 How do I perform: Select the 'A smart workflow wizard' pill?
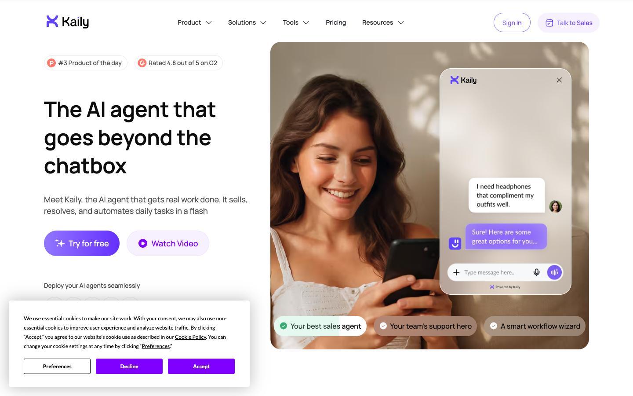click(x=535, y=326)
